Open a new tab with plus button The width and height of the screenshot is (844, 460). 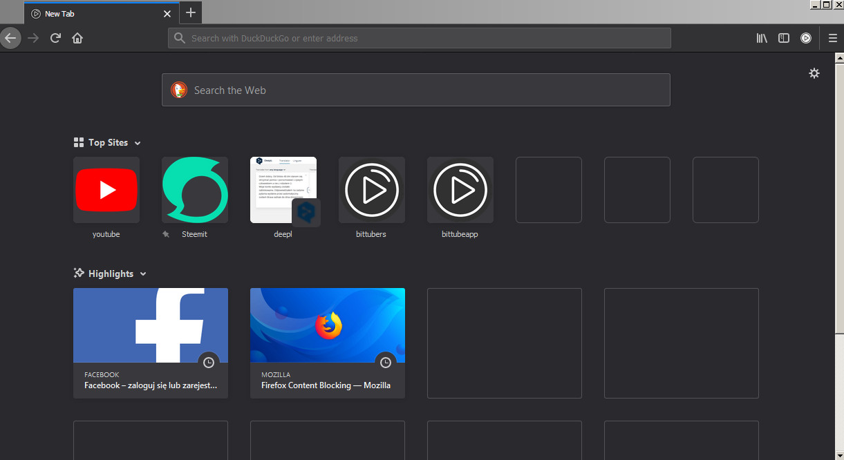click(191, 12)
